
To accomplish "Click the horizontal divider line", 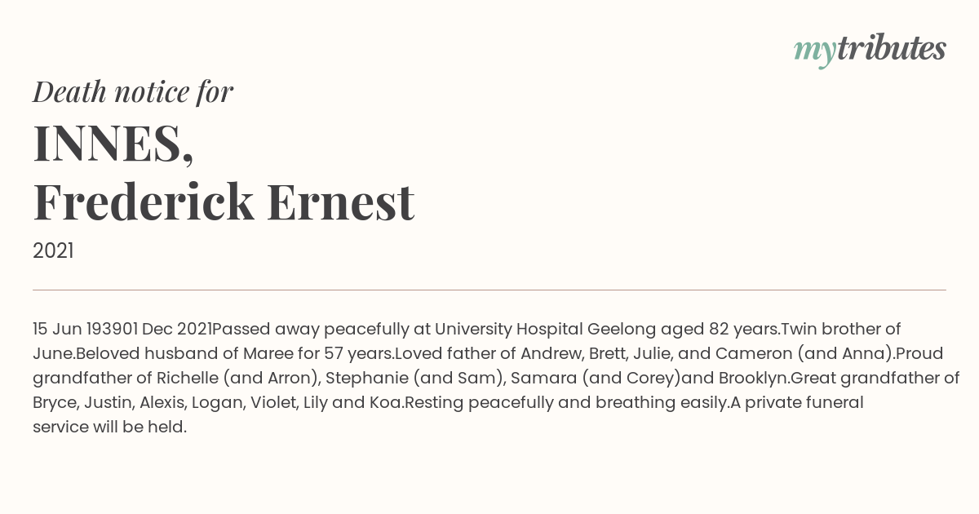I will (489, 290).
